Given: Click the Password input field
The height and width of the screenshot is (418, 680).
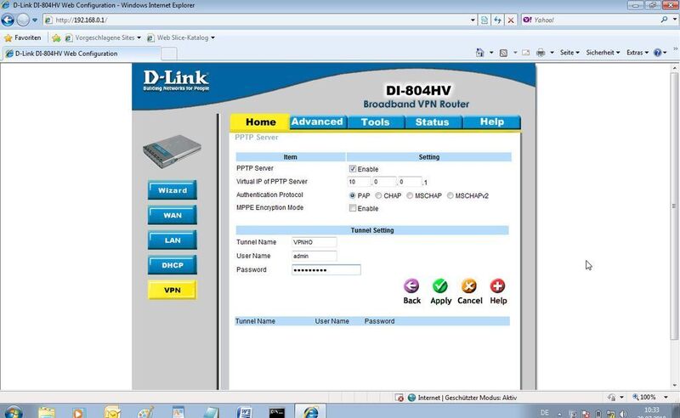Looking at the screenshot, I should tap(326, 269).
